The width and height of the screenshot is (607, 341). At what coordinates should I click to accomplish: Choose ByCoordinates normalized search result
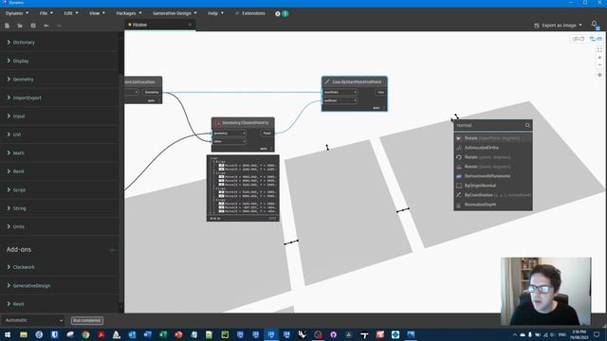coord(493,195)
